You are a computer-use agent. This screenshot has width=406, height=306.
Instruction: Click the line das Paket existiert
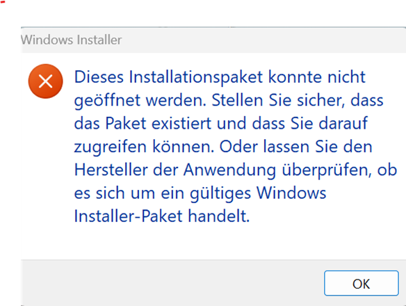tap(221, 123)
